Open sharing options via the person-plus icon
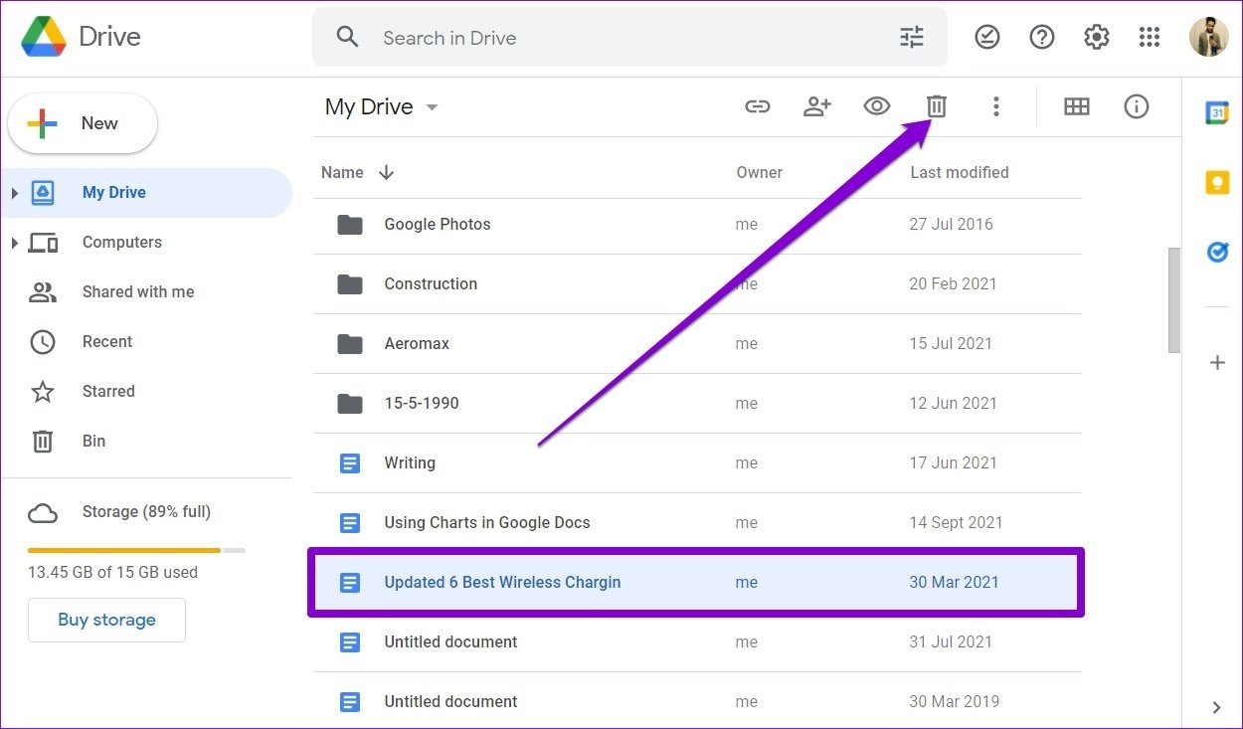The image size is (1243, 729). tap(817, 106)
